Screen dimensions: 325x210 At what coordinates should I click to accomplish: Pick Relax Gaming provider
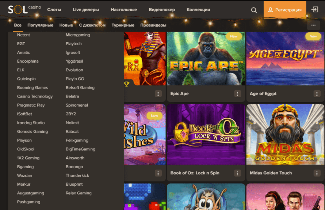click(x=79, y=193)
